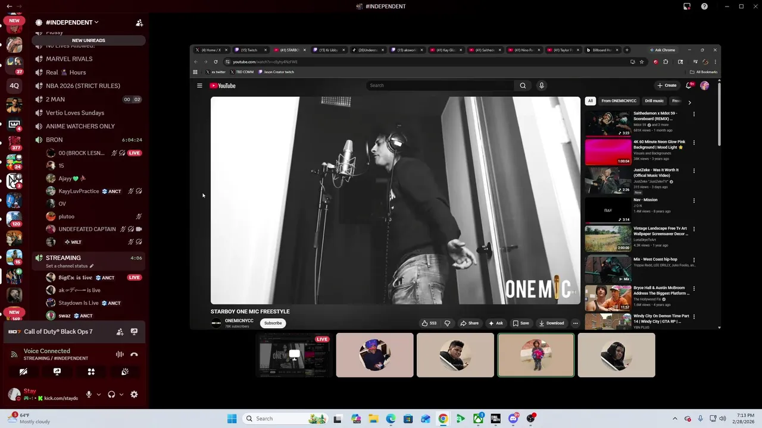This screenshot has height=428, width=762.
Task: Save video to playlist
Action: coord(521,323)
